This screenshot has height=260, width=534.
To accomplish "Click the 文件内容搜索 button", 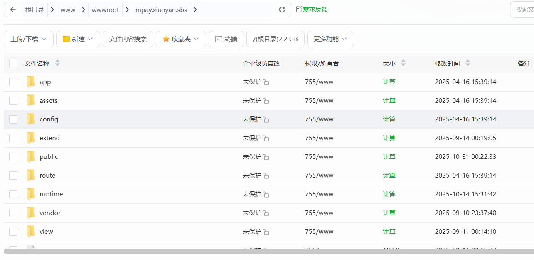I will point(128,39).
